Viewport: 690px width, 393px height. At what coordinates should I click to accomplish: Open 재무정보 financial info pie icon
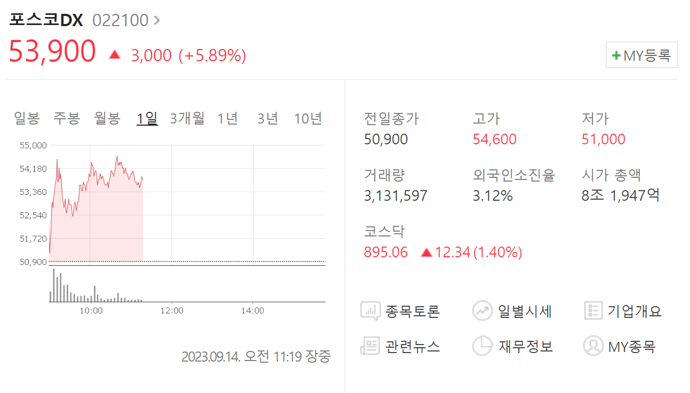coord(483,346)
